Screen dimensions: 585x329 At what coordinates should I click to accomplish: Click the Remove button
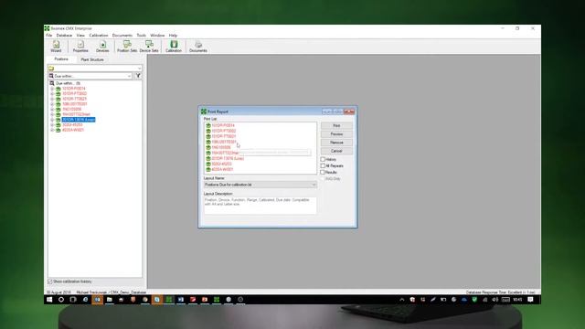(x=336, y=143)
